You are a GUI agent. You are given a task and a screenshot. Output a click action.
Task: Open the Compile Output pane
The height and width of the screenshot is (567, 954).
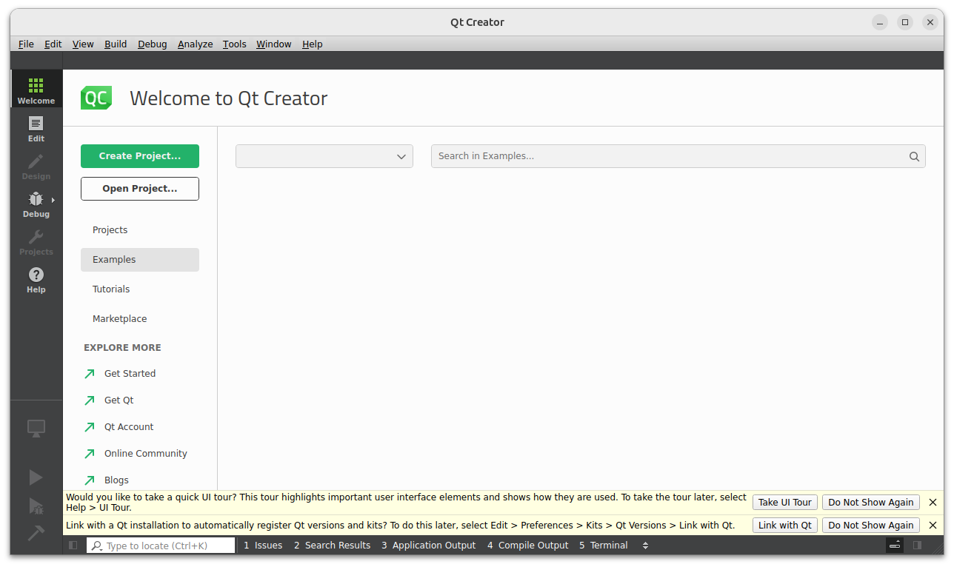coord(528,546)
